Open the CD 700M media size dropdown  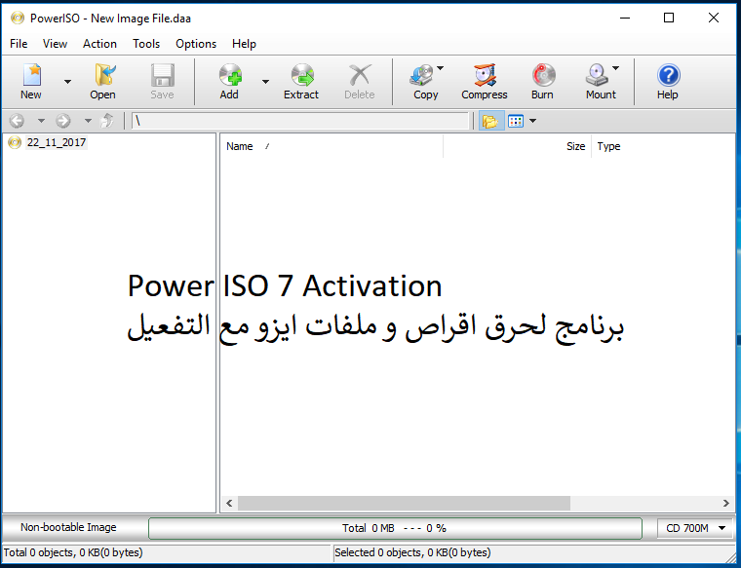coord(695,528)
